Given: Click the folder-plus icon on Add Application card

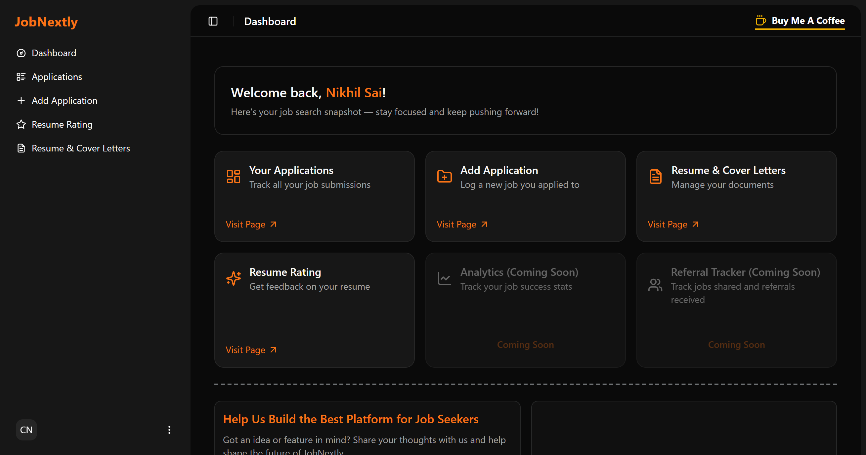Looking at the screenshot, I should point(445,177).
